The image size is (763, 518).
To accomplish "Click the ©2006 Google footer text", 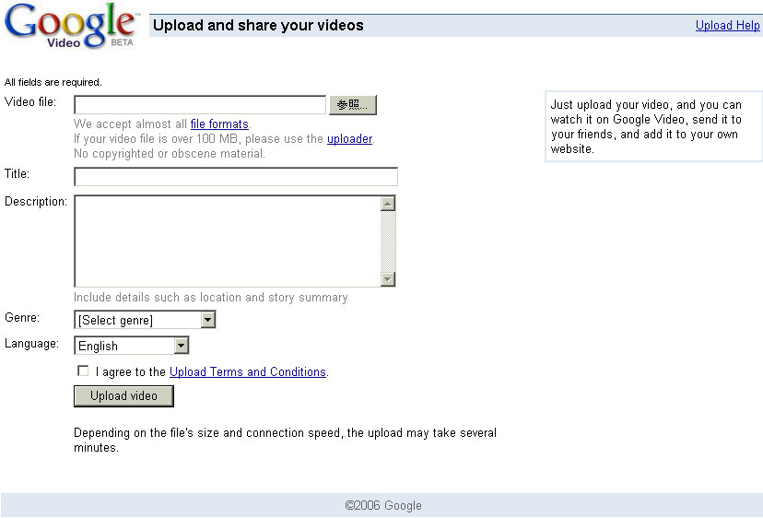I will click(383, 506).
